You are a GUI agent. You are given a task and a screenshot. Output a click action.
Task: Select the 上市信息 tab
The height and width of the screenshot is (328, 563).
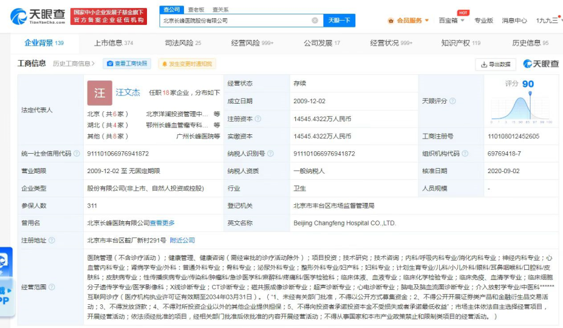click(113, 43)
